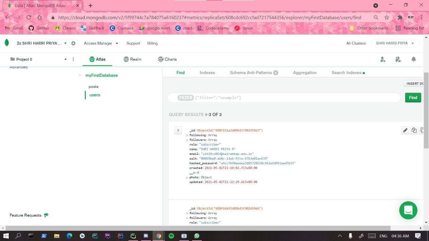This screenshot has height=241, width=429.
Task: Click the invite user icon
Action: pos(383,59)
